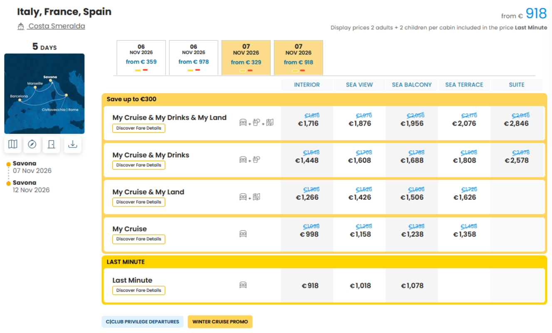Click the bed icon in the My Cruise-only fare row

coord(243,234)
